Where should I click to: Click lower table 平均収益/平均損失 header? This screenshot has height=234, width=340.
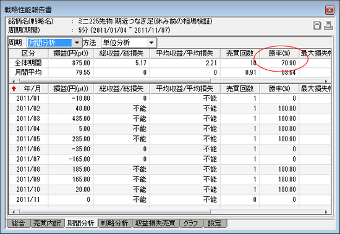coord(185,89)
